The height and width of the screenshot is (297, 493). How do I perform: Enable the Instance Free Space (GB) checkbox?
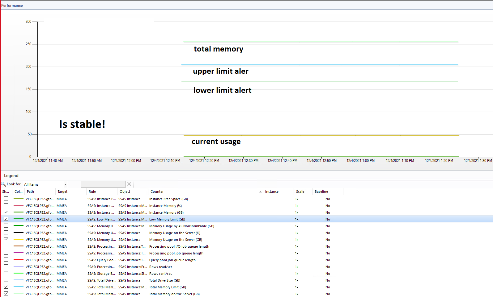[6, 199]
